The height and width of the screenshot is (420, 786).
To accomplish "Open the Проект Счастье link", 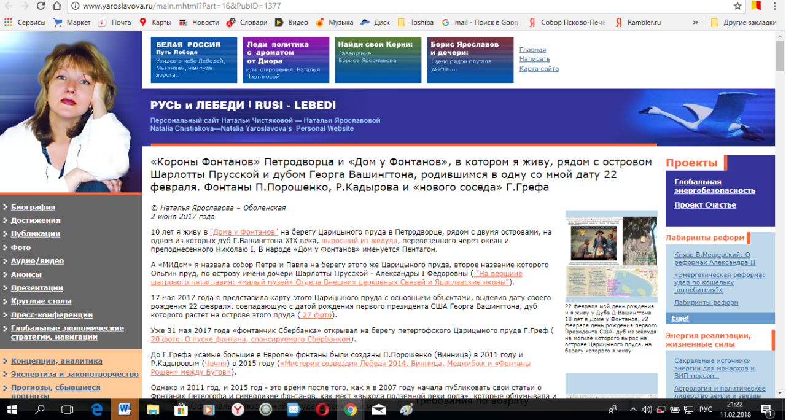I will click(x=705, y=205).
